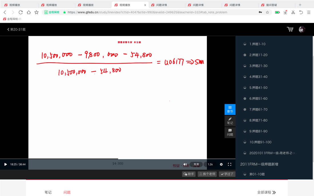Click 助手 assistant button
314x196 pixels.
(189, 174)
